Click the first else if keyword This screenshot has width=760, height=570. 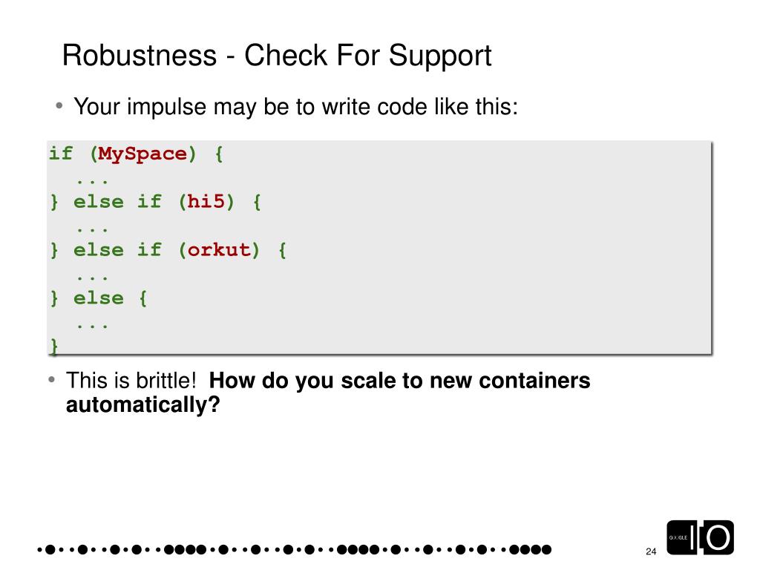(x=117, y=202)
